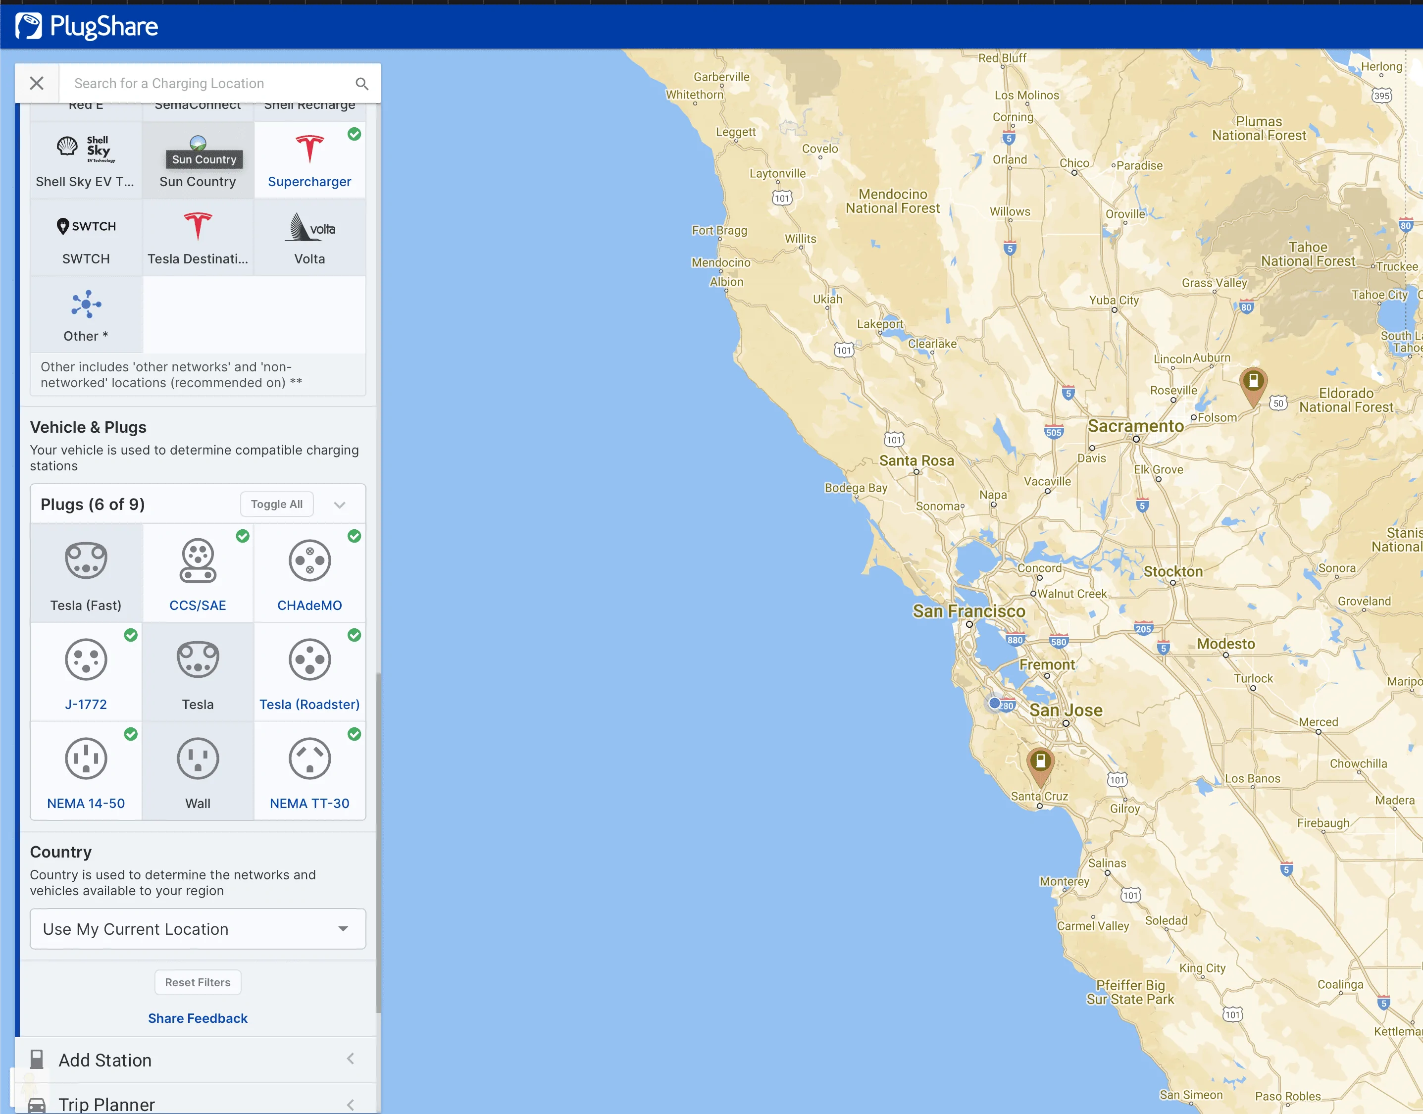The height and width of the screenshot is (1114, 1423).
Task: Toggle the Sun Country network
Action: [x=198, y=160]
